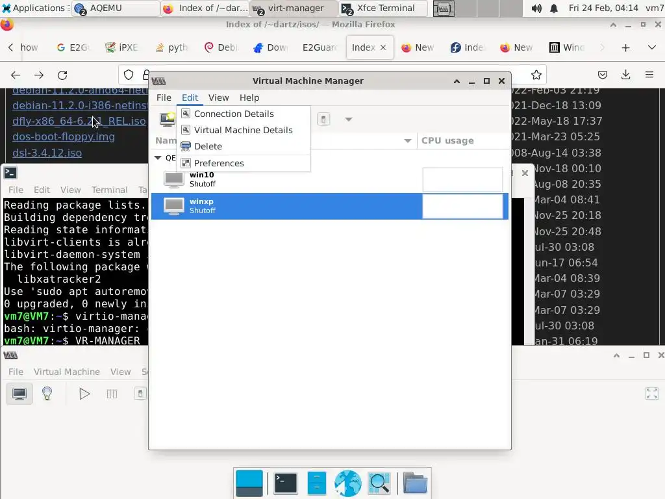Switch to Xfce Terminal in the taskbar
665x499 pixels.
coord(383,8)
